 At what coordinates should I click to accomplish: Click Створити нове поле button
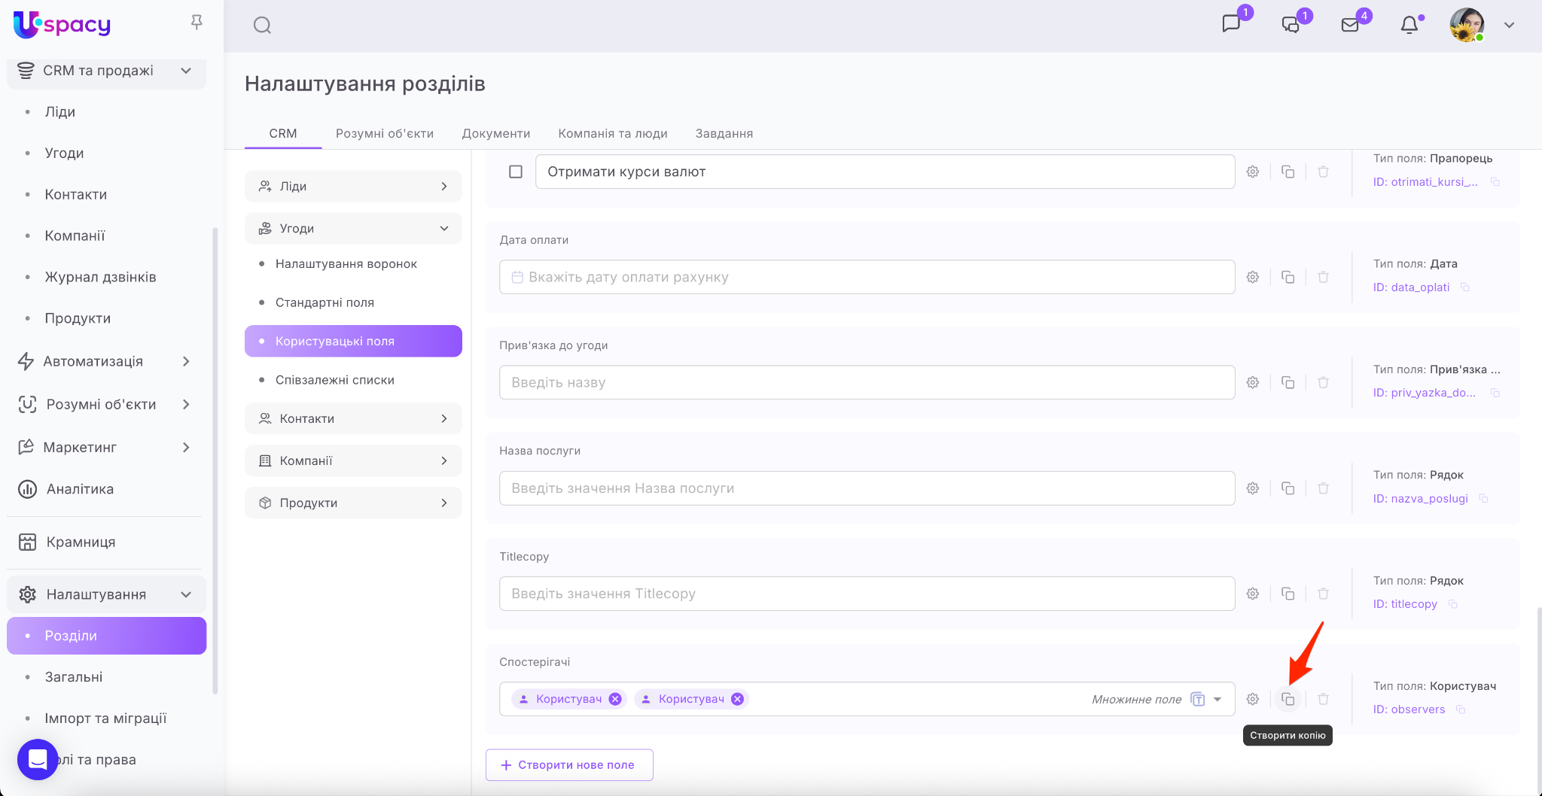pos(569,764)
